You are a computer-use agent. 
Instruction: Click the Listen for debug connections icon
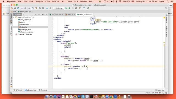pyautogui.click(x=76, y=8)
